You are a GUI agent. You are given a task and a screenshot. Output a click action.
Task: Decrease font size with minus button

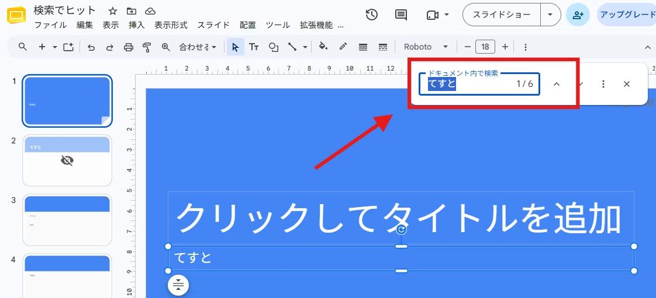point(467,47)
